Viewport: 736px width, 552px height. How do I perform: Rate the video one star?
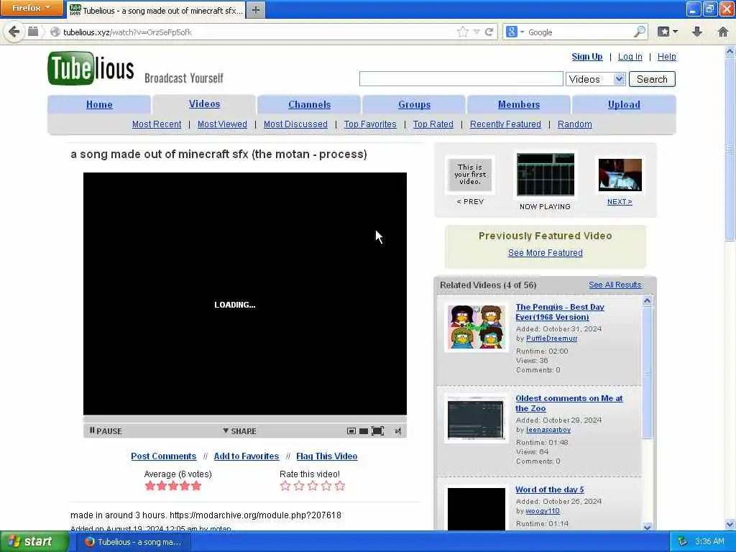point(285,486)
